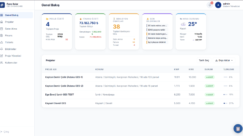Click the 73.182.750 ₺ total budget

tap(89, 23)
